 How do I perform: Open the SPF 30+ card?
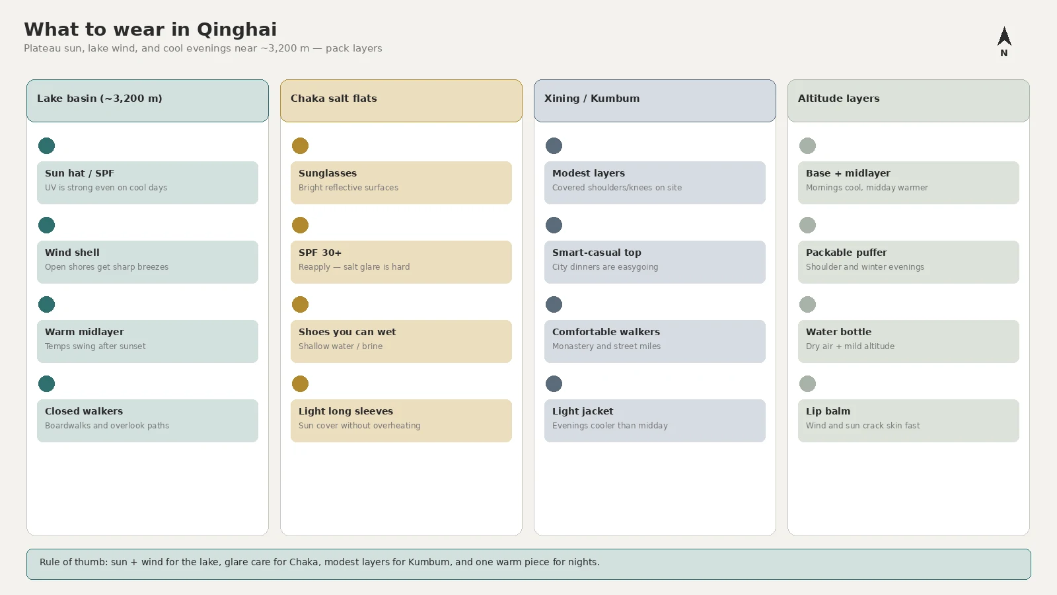tap(401, 262)
